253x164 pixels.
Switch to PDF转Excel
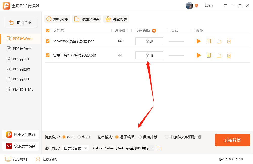click(21, 49)
